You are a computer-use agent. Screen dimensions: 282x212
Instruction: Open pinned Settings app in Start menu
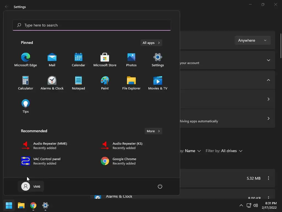coord(158,60)
